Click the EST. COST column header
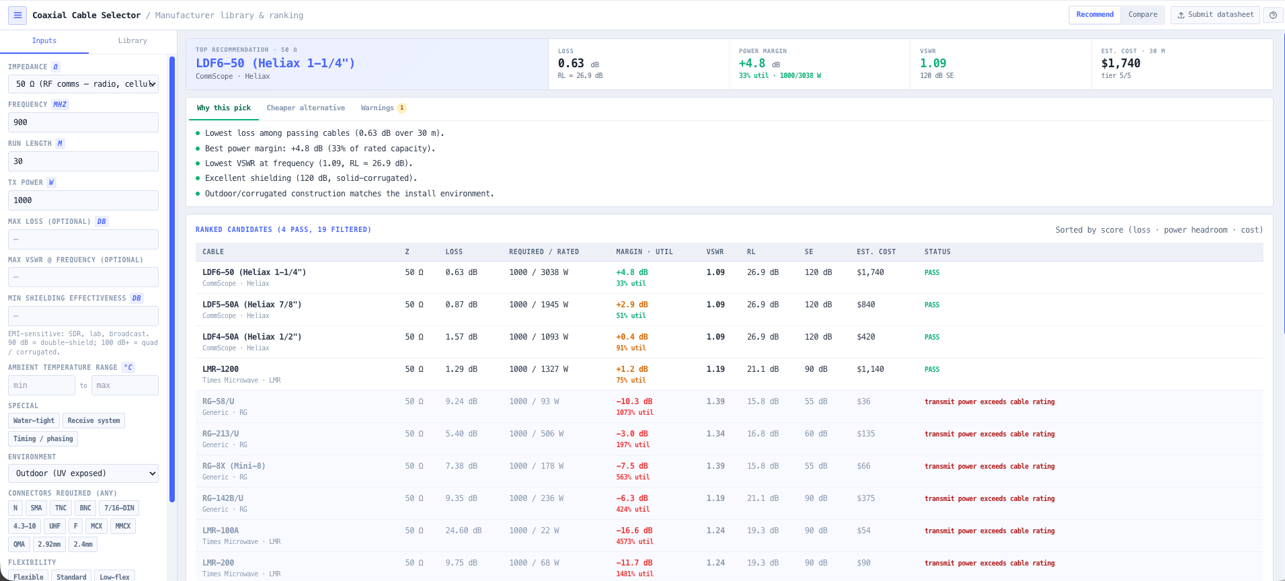This screenshot has width=1285, height=581. coord(876,252)
